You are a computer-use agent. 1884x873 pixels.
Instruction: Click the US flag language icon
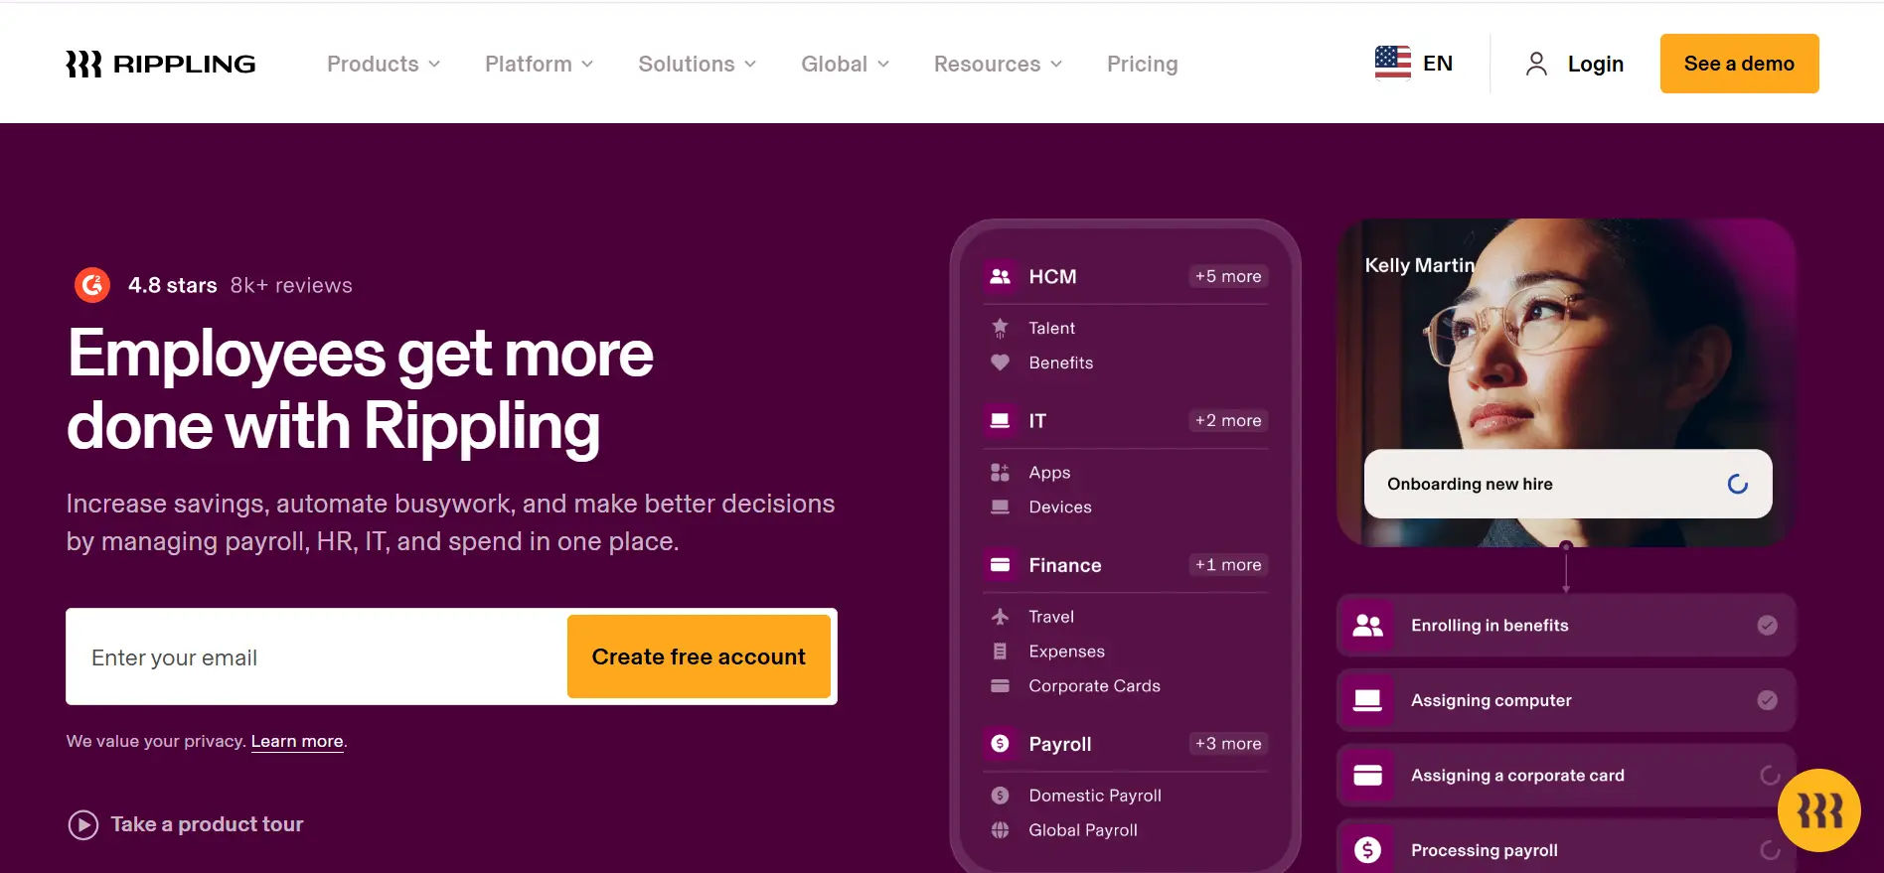point(1392,63)
